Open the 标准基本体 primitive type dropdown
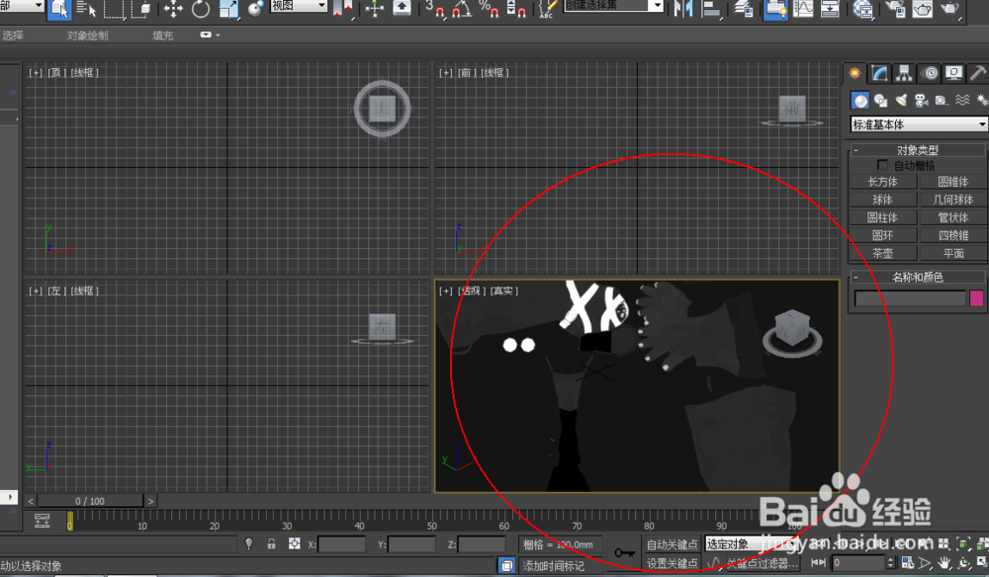 [919, 124]
